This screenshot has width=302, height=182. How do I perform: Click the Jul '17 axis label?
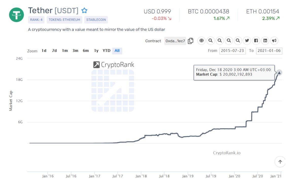coord(118,176)
